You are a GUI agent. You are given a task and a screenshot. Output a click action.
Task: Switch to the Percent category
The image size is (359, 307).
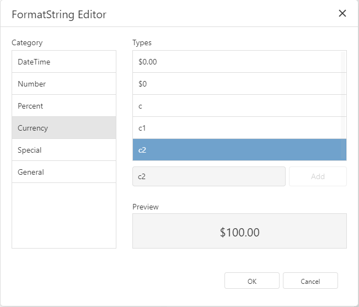point(63,106)
